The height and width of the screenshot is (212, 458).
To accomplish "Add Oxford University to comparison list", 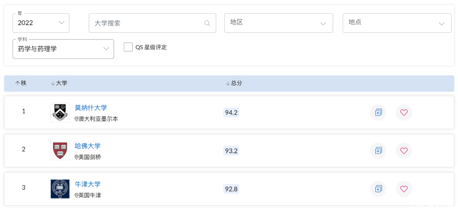I will (x=378, y=189).
